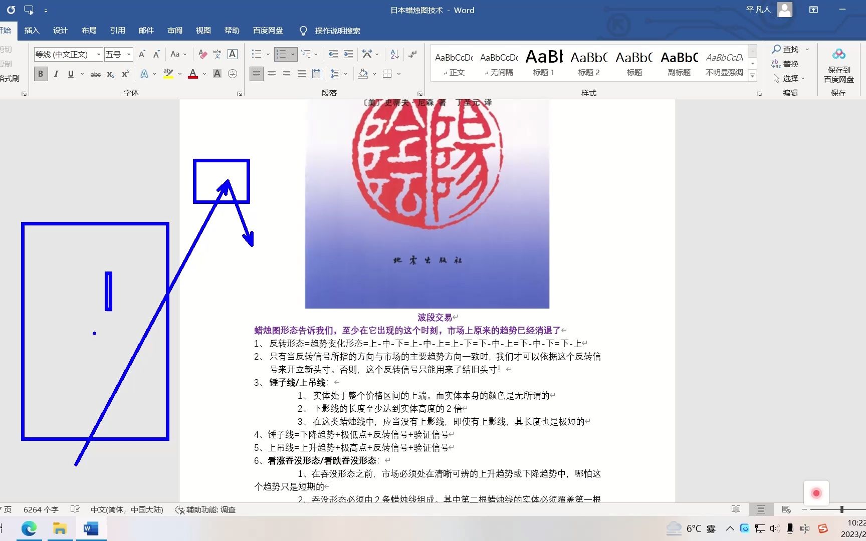Increase paragraph indent
The image size is (866, 541).
[x=348, y=54]
